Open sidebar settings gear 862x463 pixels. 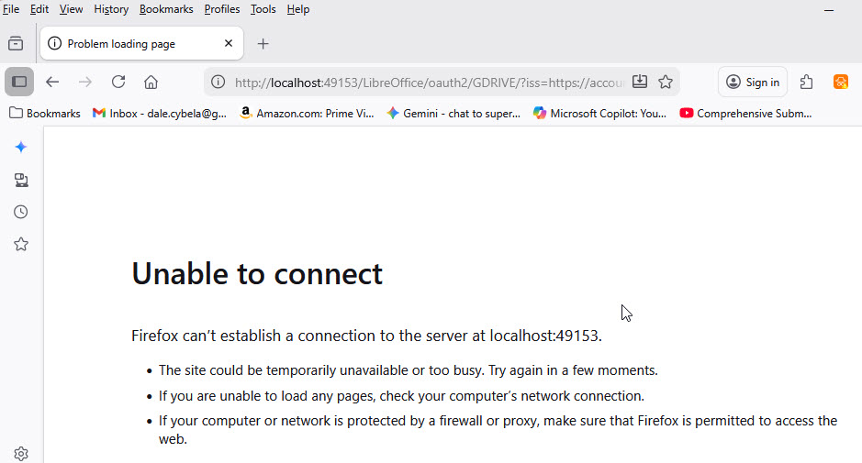[21, 453]
